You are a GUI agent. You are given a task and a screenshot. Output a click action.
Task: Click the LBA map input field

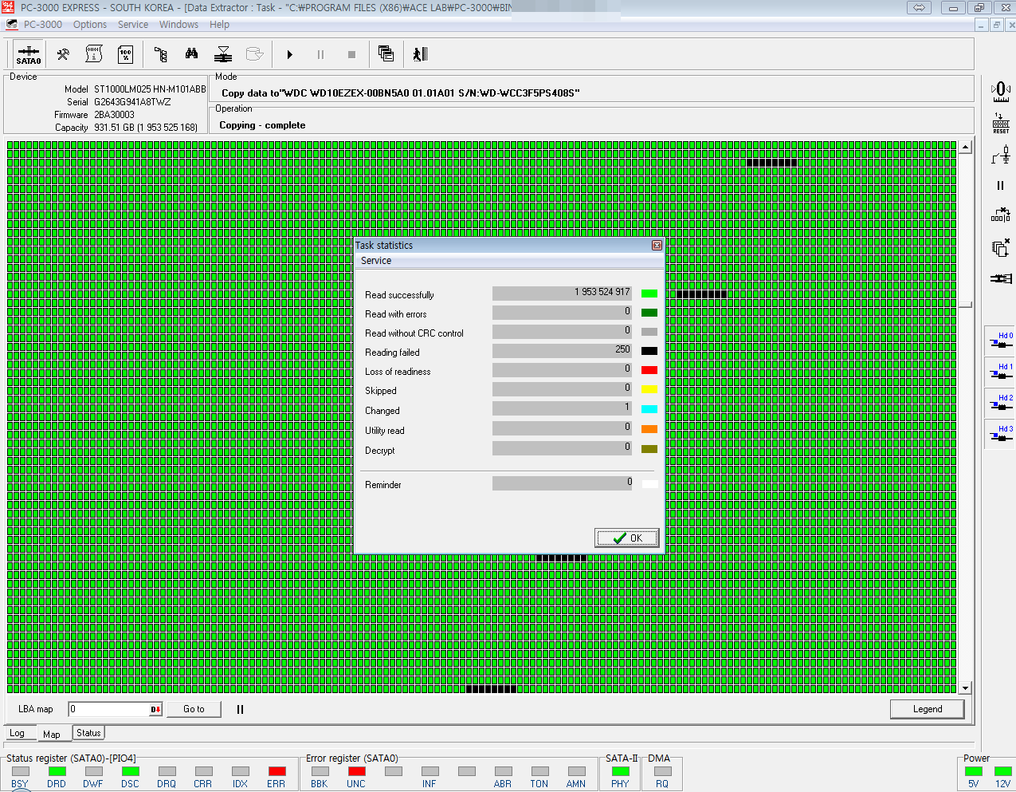[x=108, y=709]
